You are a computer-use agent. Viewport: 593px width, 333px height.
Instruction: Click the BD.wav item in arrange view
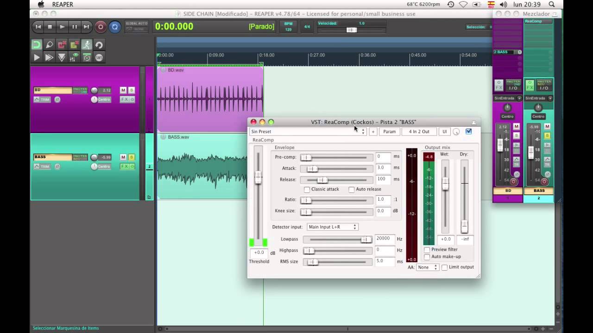[x=210, y=99]
